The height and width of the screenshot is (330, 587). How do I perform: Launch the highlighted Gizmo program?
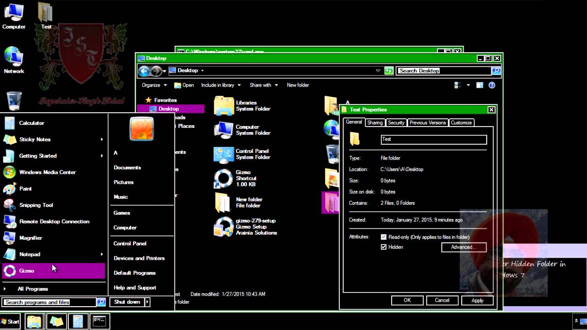54,270
